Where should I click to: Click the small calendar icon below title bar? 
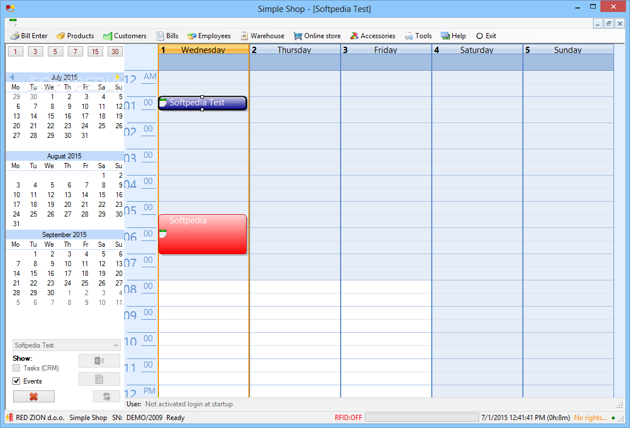(13, 23)
